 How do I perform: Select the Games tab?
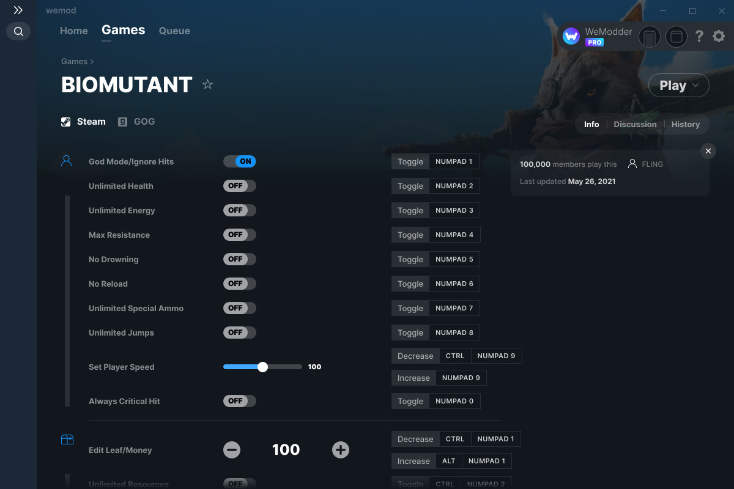point(124,30)
